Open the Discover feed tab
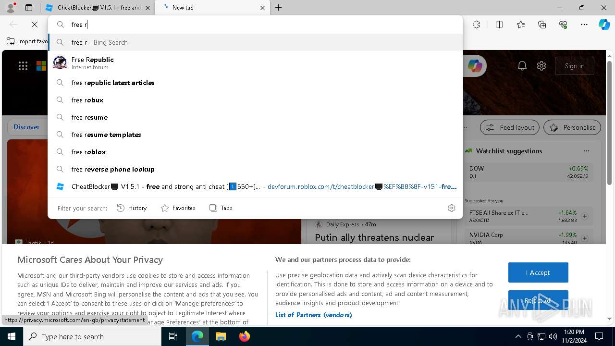The height and width of the screenshot is (346, 615). pyautogui.click(x=26, y=127)
